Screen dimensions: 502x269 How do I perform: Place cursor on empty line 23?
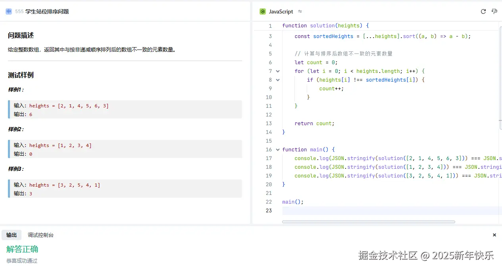[x=357, y=211]
